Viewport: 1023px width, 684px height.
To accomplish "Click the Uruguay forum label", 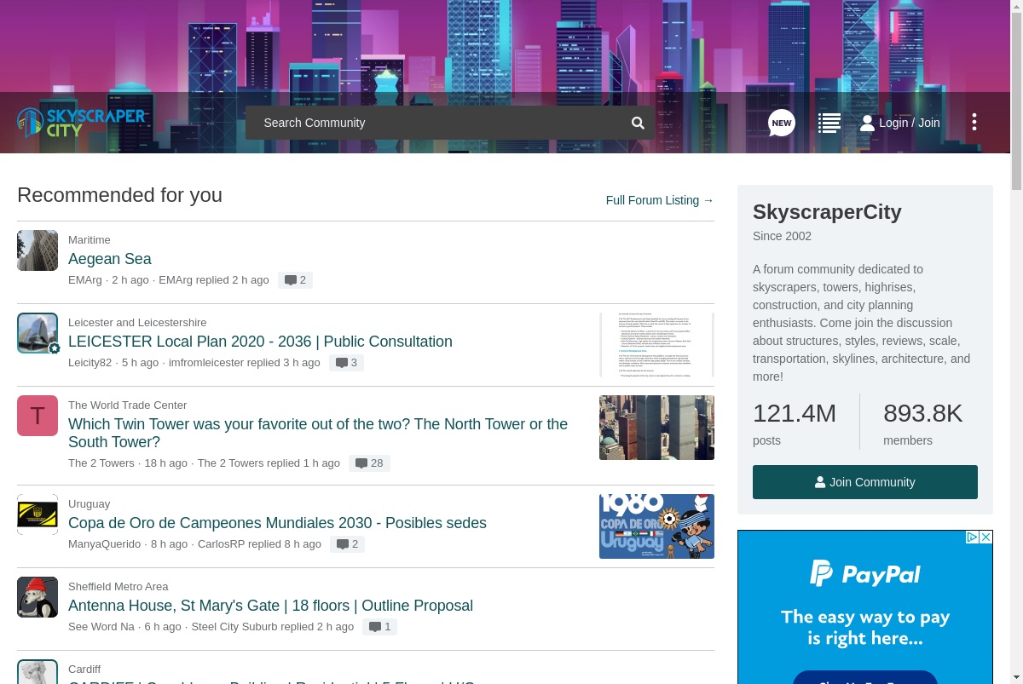I will [89, 504].
